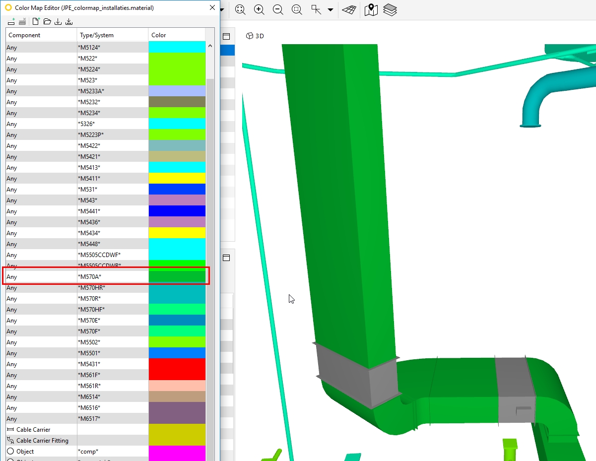Select the *M5422* type cell
The image size is (596, 461).
click(x=113, y=145)
